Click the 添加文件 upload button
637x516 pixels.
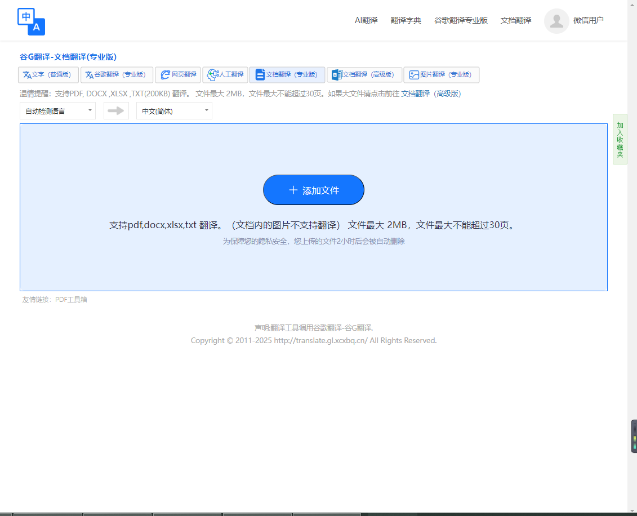314,190
